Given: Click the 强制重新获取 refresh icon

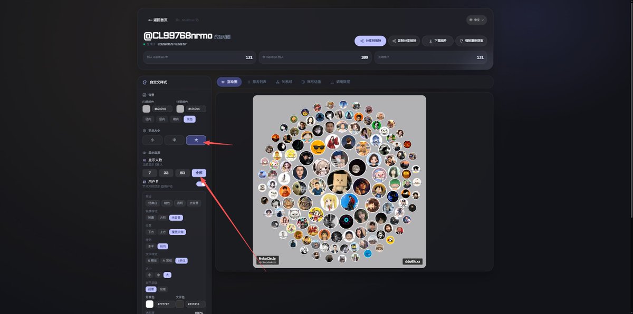Looking at the screenshot, I should click(462, 41).
